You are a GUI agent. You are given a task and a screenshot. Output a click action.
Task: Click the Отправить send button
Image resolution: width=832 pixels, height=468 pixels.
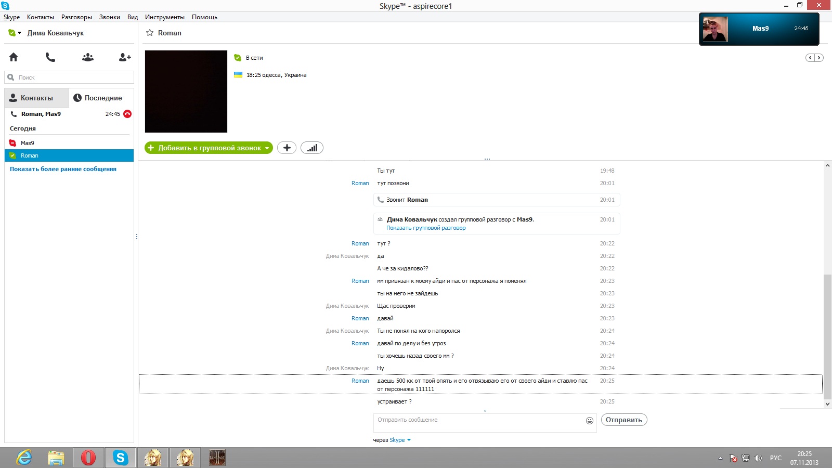[x=624, y=420]
